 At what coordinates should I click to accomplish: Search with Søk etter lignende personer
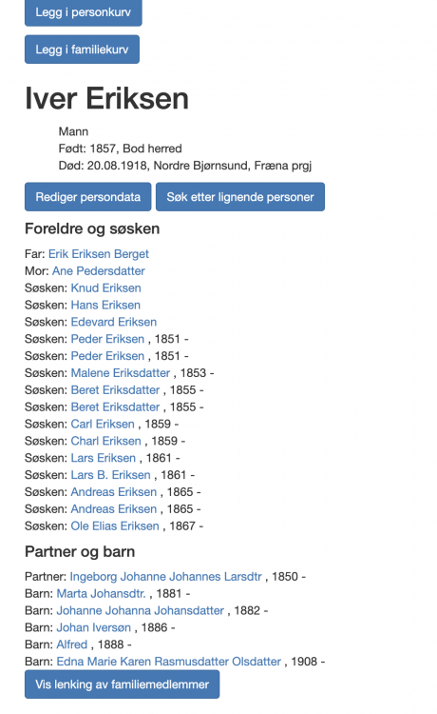[x=240, y=197]
